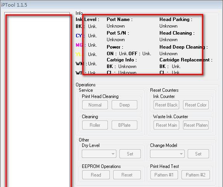Click the Normal print head cleaning button
The width and height of the screenshot is (223, 187).
(95, 105)
